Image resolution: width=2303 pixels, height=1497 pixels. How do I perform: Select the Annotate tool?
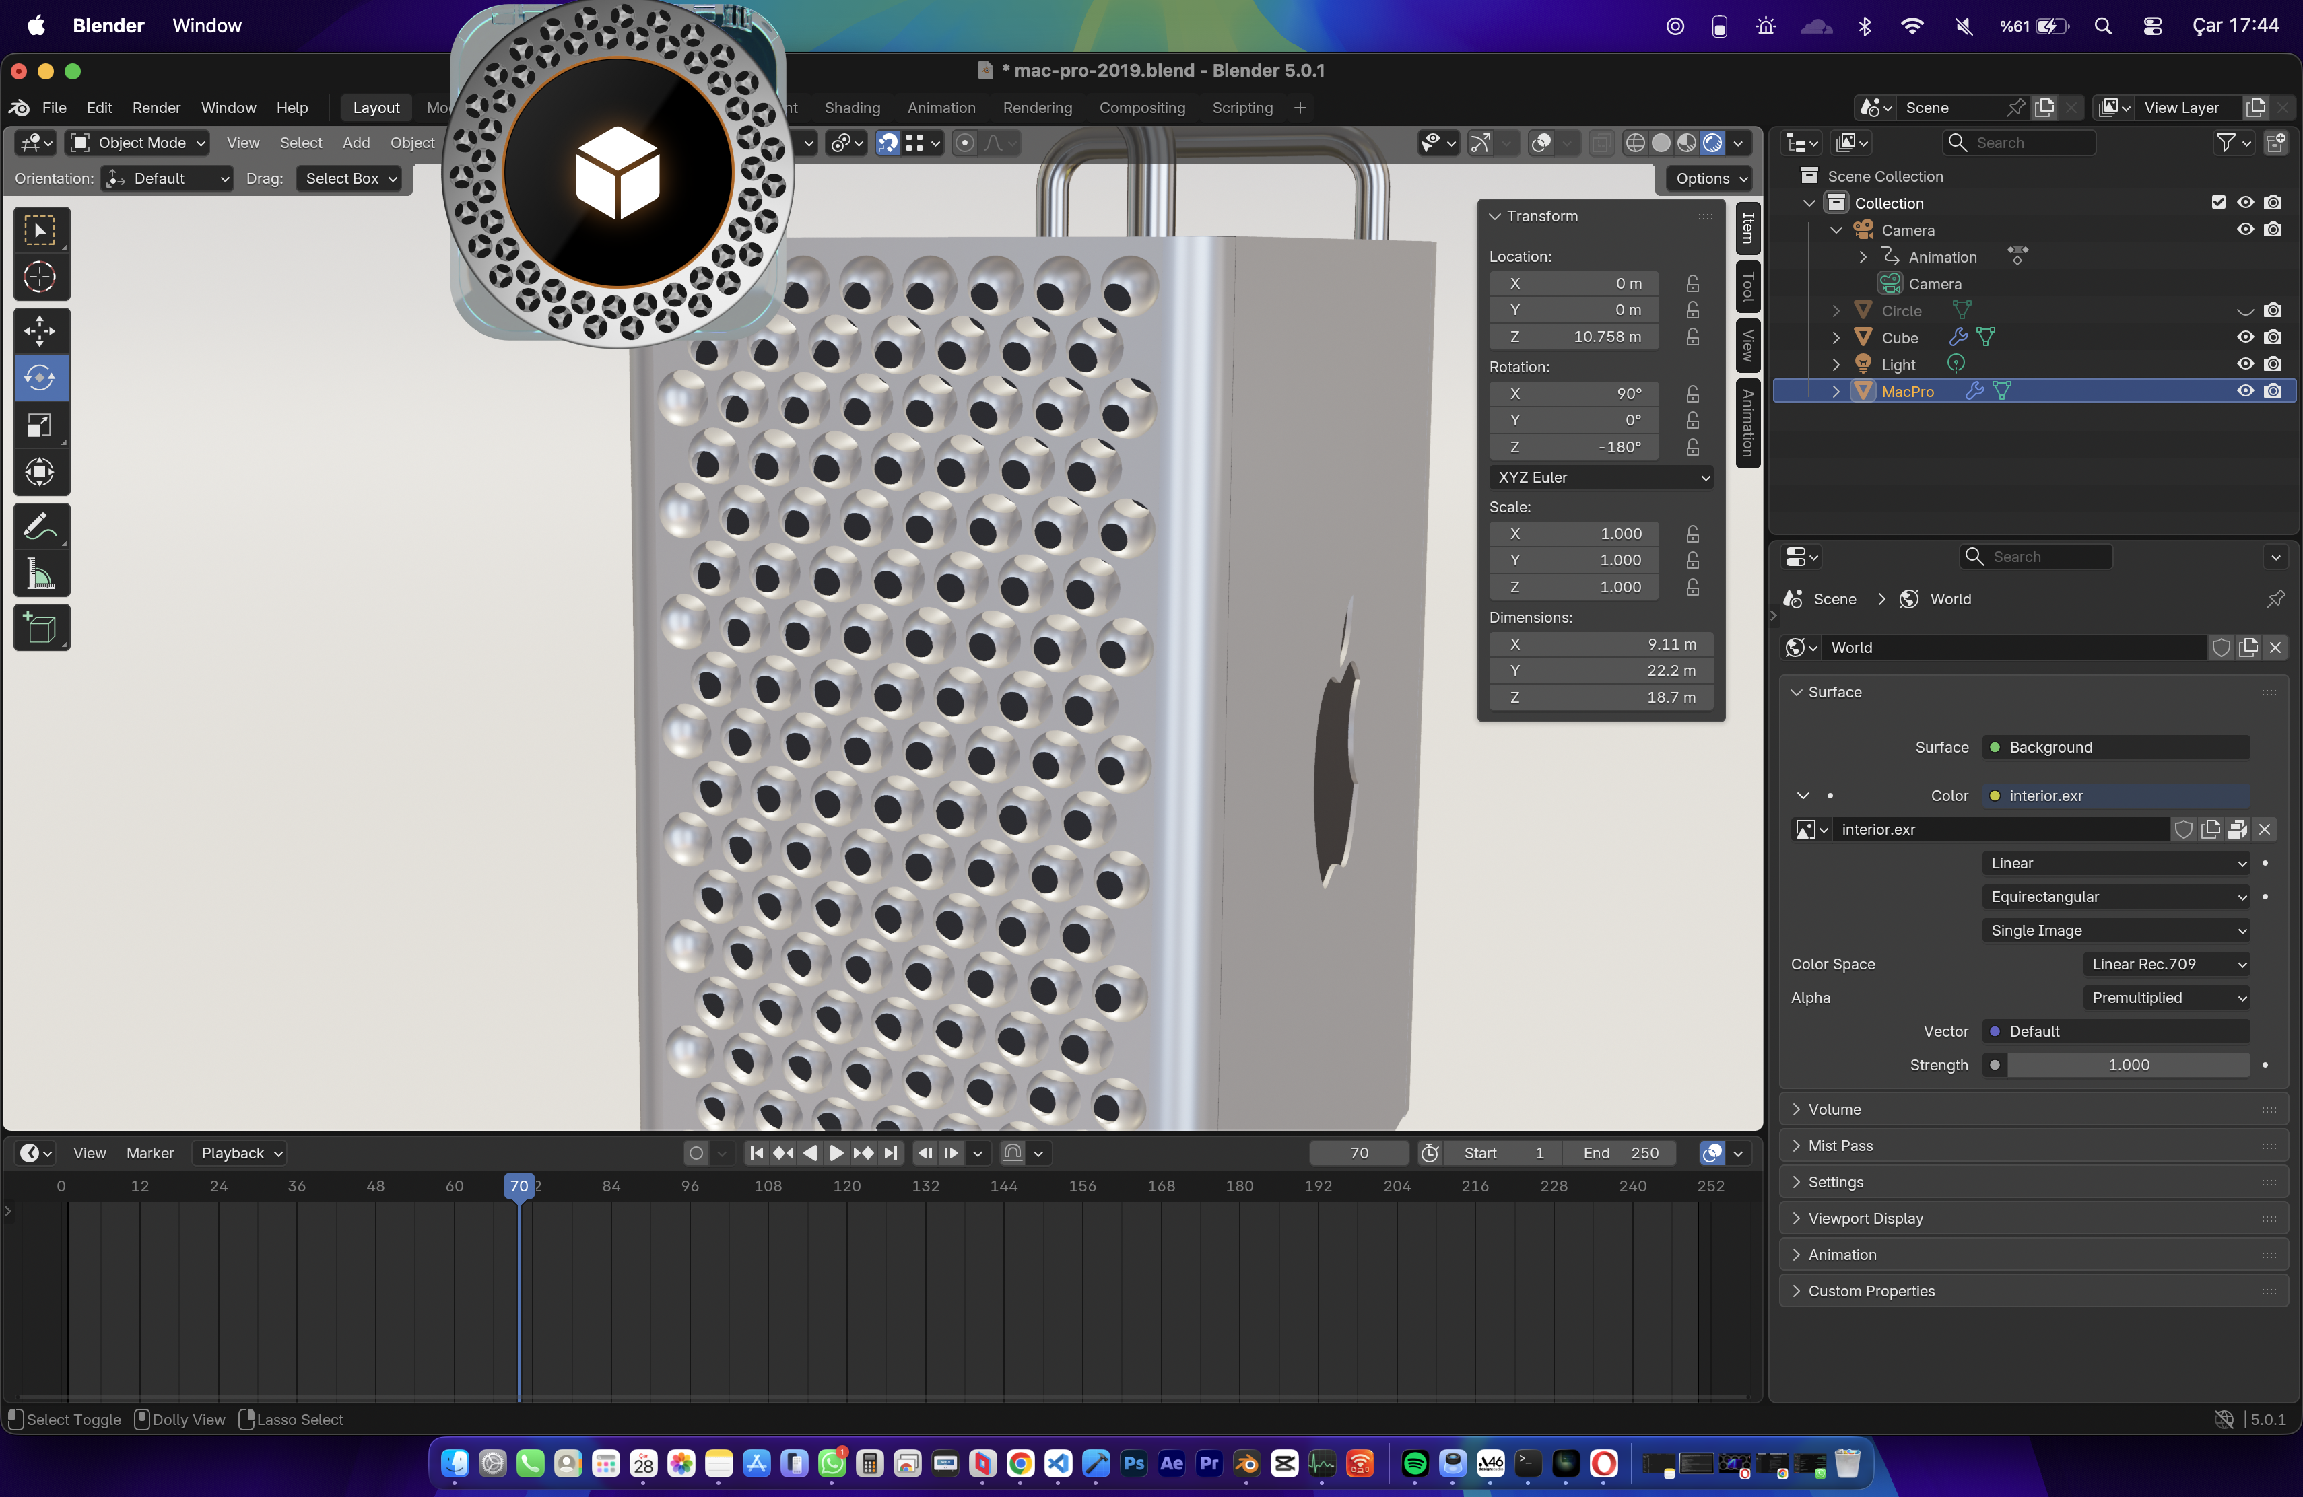pyautogui.click(x=40, y=525)
